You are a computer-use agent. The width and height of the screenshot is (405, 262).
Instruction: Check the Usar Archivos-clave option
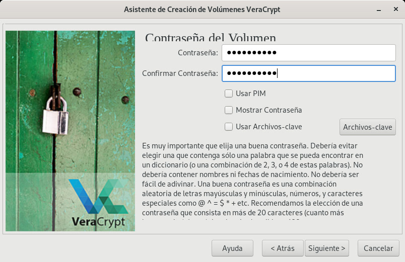coord(229,127)
